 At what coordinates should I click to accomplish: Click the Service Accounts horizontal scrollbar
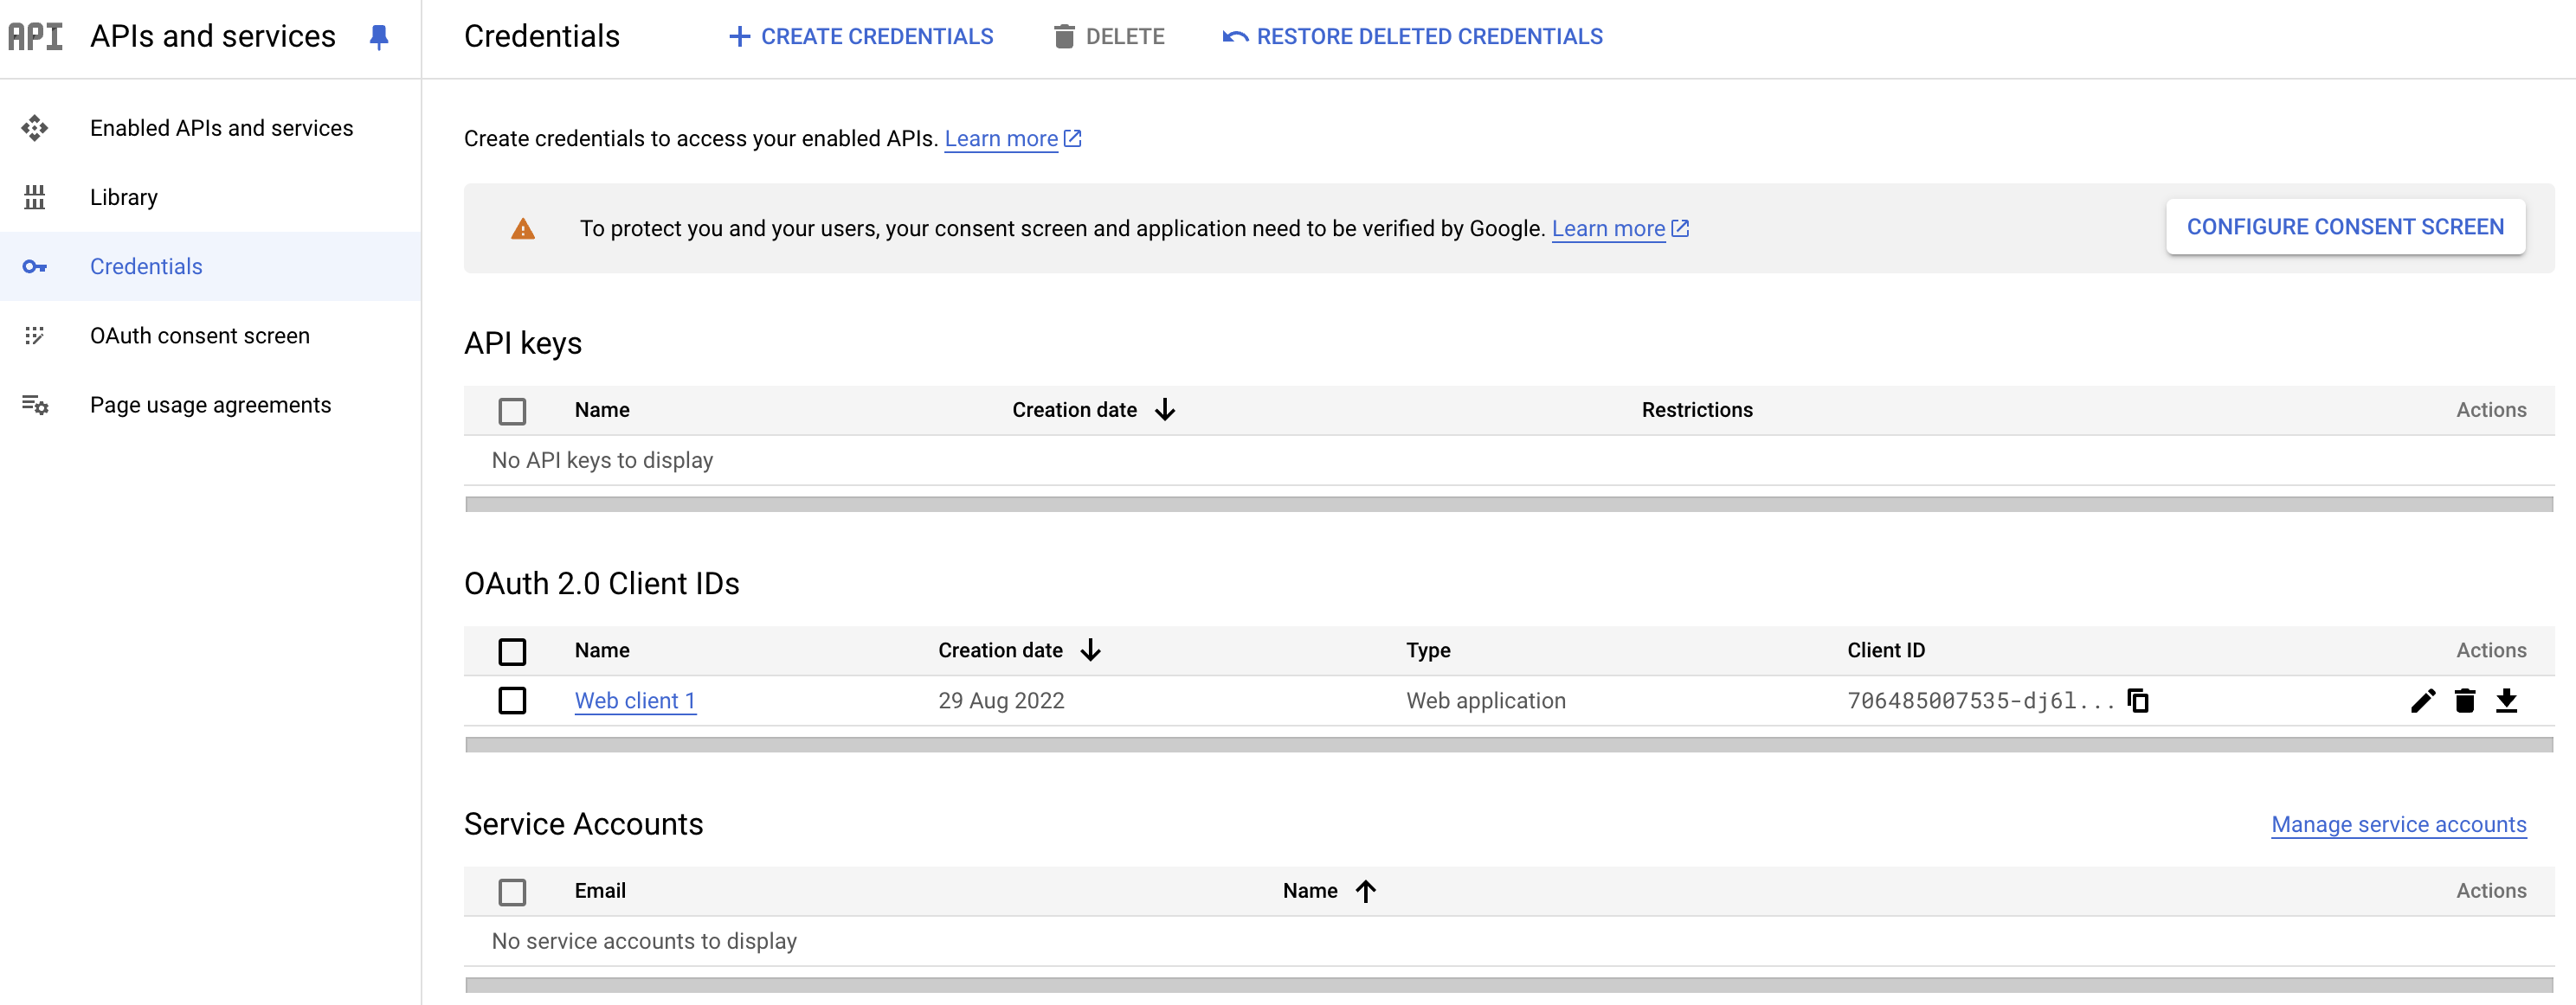coord(1509,985)
